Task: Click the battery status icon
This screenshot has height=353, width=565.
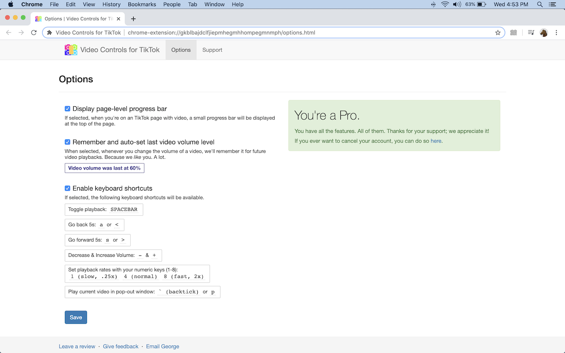Action: click(x=482, y=4)
